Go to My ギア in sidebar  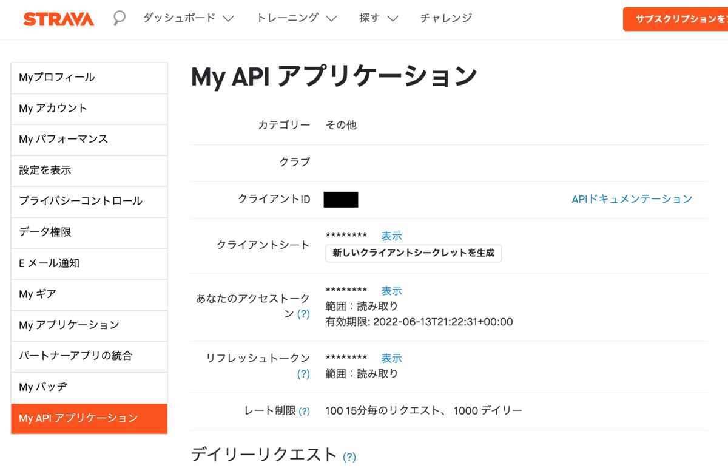(89, 294)
